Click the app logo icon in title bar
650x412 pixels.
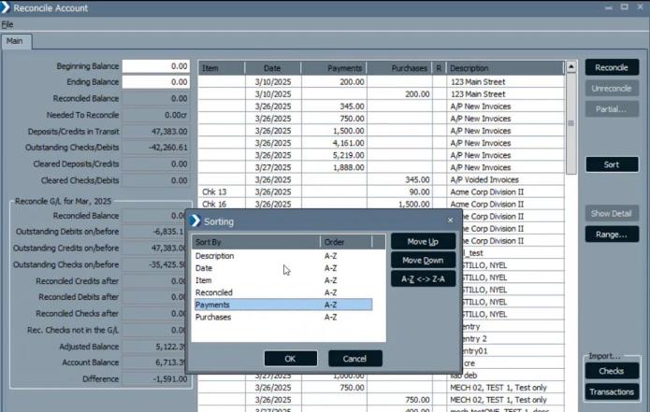pyautogui.click(x=8, y=8)
